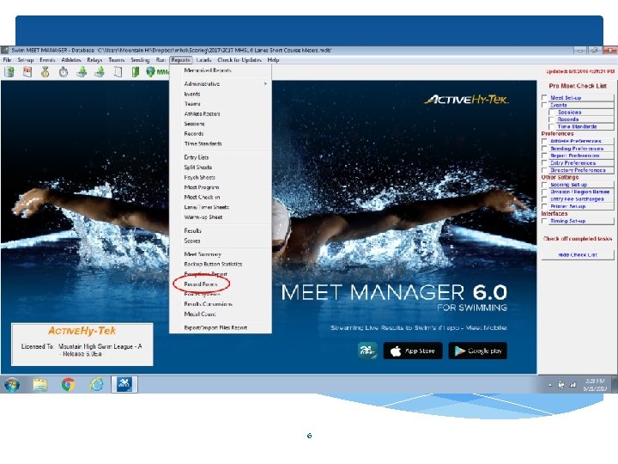This screenshot has width=618, height=464.
Task: Check the Seeding Preferences checkbox
Action: (x=544, y=149)
